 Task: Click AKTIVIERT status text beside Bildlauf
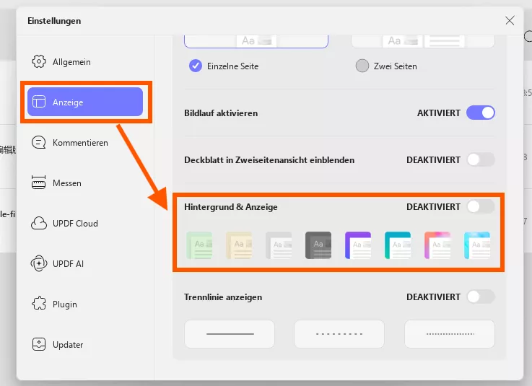439,113
